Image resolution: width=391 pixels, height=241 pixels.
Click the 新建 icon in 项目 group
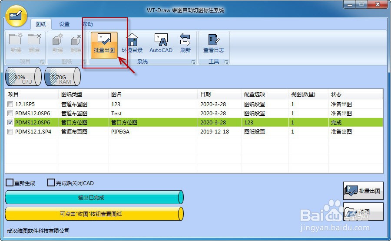(16, 43)
